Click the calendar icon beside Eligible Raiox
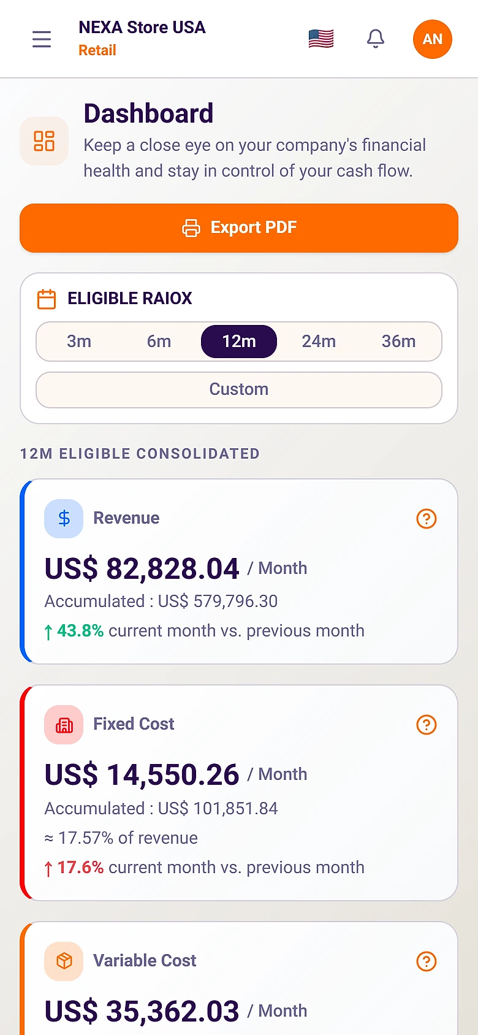Image resolution: width=478 pixels, height=1035 pixels. click(x=47, y=299)
